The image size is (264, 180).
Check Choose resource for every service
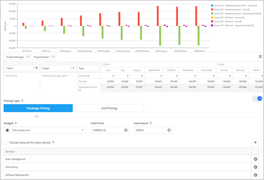coord(6,142)
